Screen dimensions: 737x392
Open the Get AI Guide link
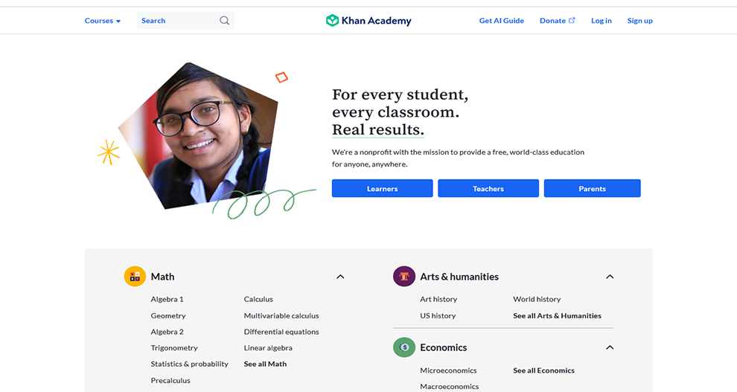click(x=502, y=21)
